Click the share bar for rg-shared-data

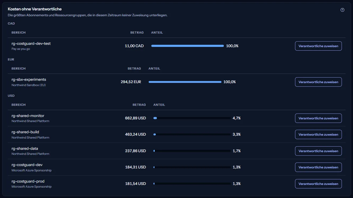pos(192,151)
